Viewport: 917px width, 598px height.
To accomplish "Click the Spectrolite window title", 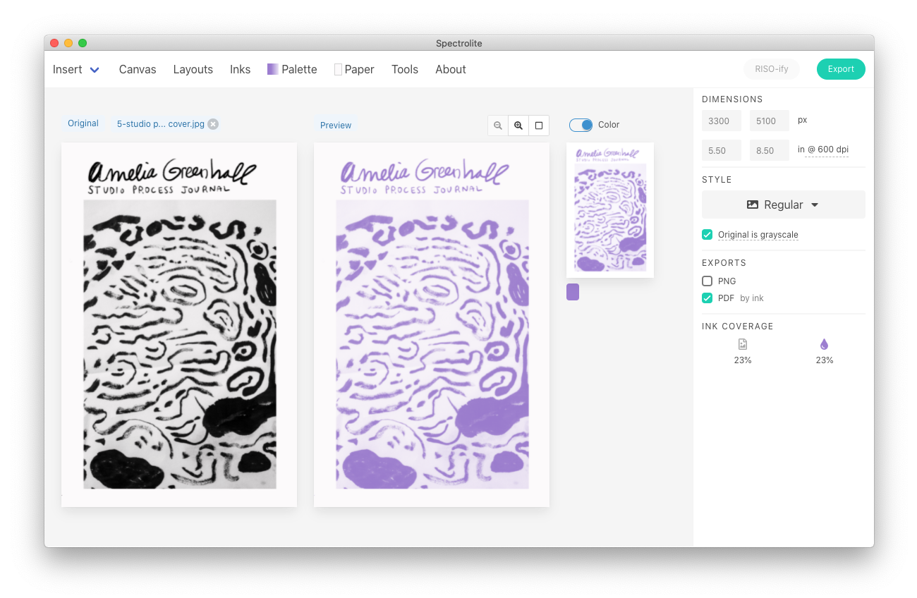I will [459, 43].
